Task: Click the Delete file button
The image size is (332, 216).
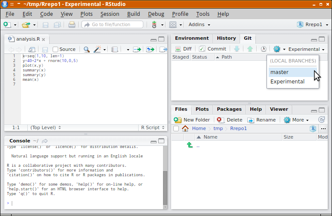Action: [x=229, y=120]
